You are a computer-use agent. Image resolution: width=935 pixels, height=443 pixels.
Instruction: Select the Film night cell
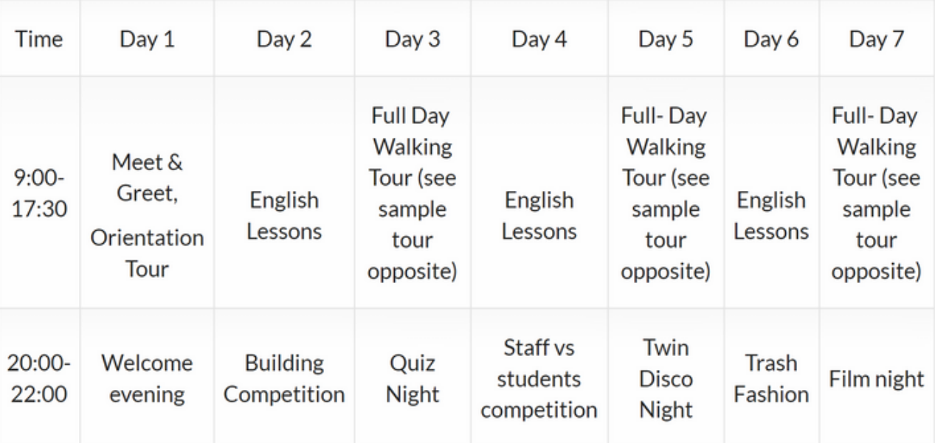[x=876, y=379]
